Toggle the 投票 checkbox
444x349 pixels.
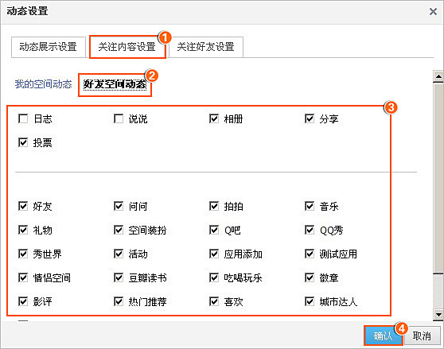(23, 142)
